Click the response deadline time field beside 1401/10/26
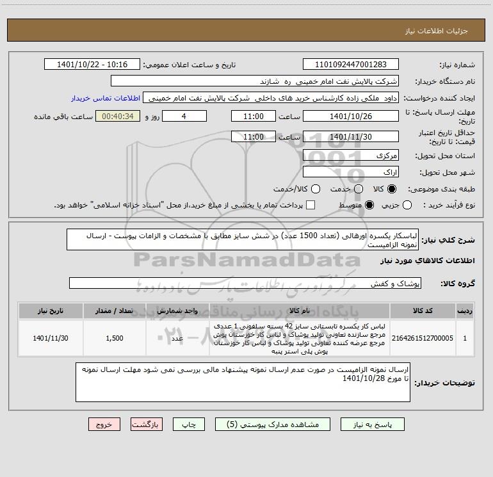493x477 pixels. (254, 117)
